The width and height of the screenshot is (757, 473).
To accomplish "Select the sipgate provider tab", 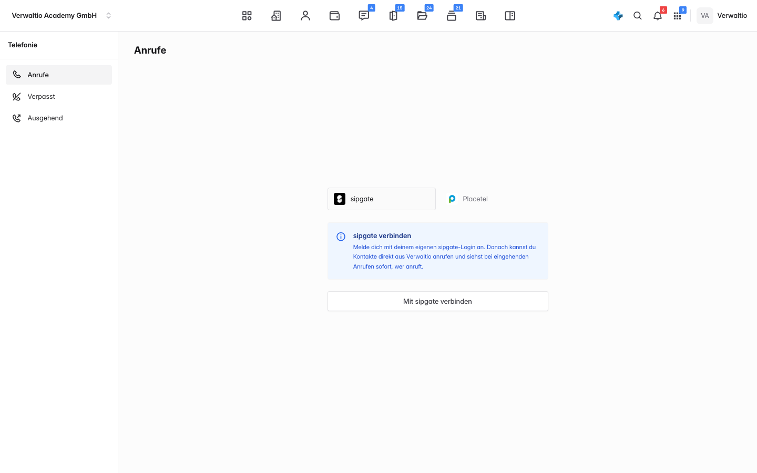I will (382, 199).
